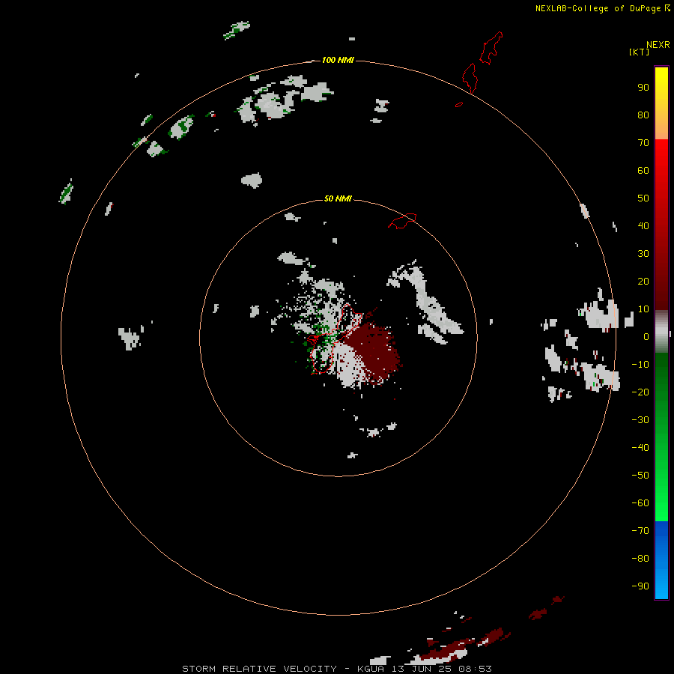Image resolution: width=674 pixels, height=674 pixels.
Task: Click the KGUA station identifier in caption
Action: (x=371, y=669)
